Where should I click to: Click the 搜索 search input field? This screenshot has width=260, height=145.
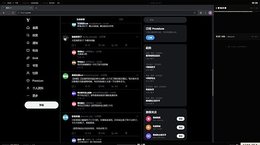click(x=165, y=20)
